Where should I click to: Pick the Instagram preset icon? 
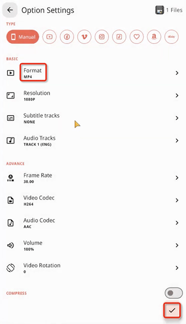[101, 37]
